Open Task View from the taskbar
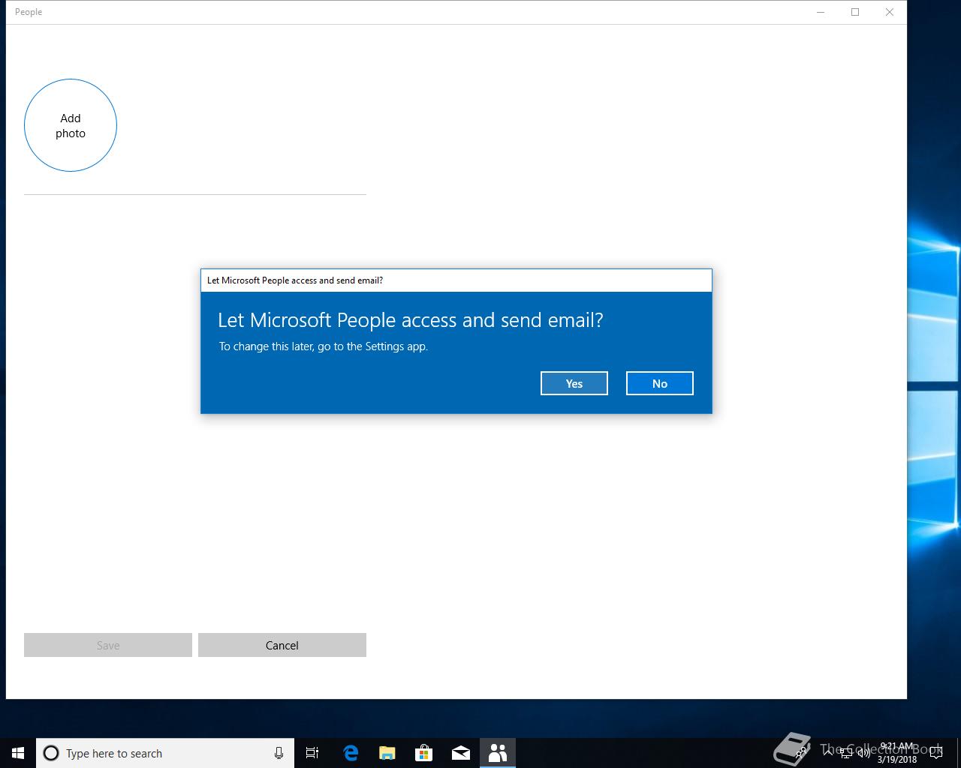The height and width of the screenshot is (768, 961). [312, 753]
